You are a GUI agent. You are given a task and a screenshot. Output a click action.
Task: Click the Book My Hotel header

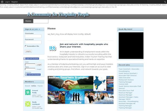(130, 29)
